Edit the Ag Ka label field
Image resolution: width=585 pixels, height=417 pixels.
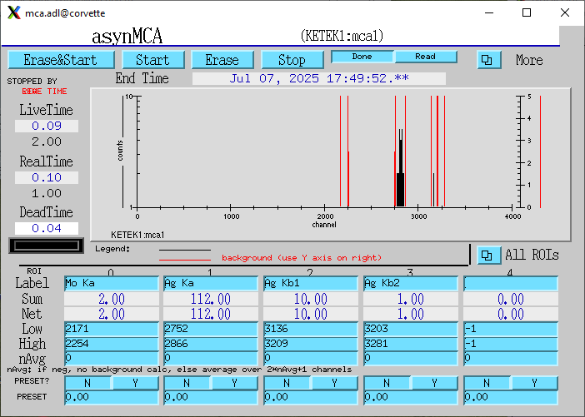coord(211,284)
